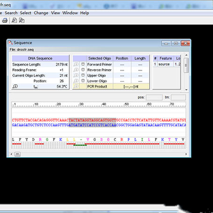Click the highlighted oligo on the blue lower strand
The image size is (213, 213).
coord(92,125)
